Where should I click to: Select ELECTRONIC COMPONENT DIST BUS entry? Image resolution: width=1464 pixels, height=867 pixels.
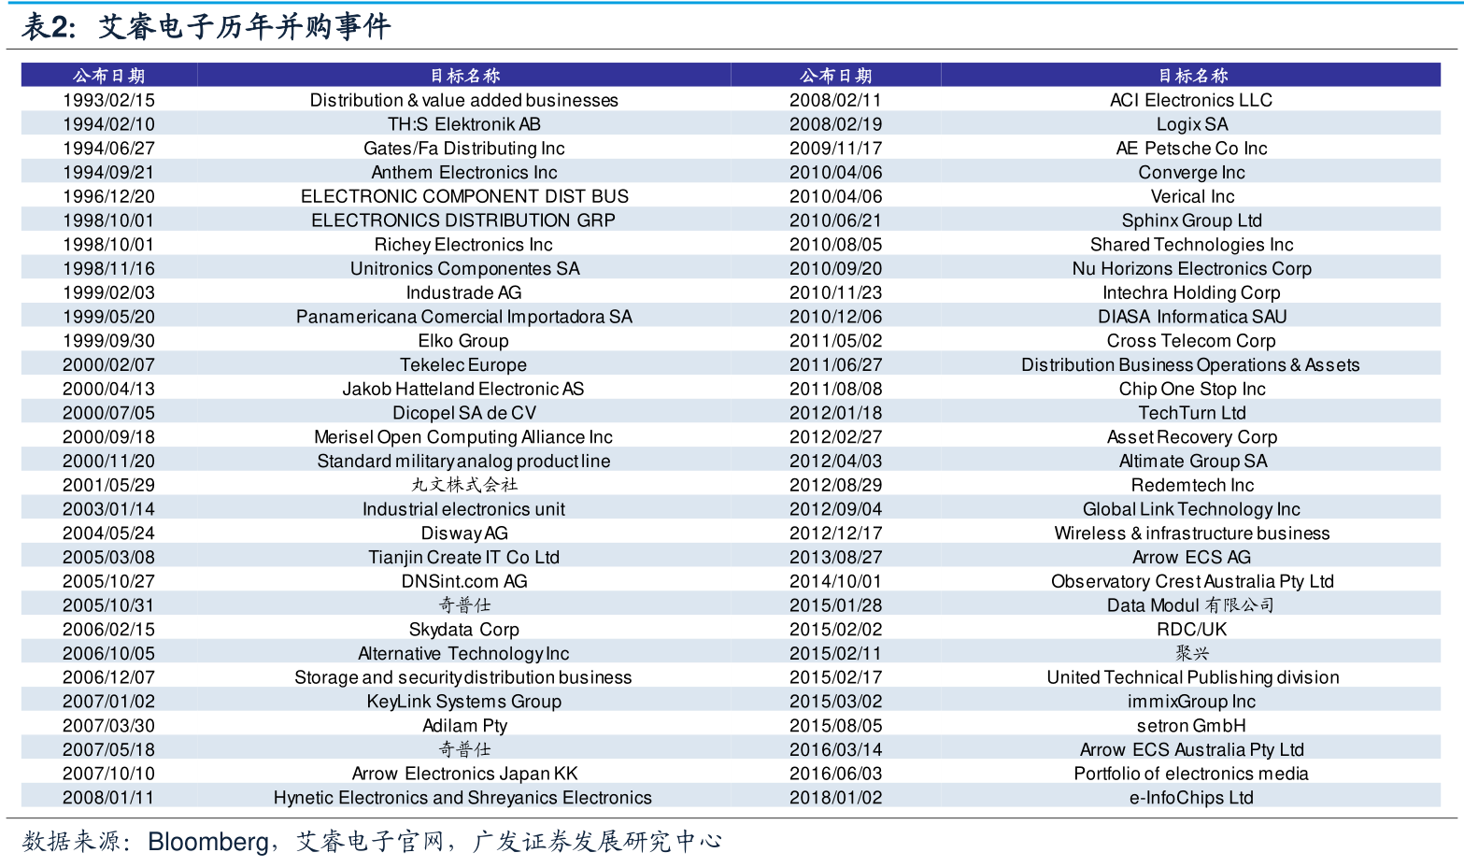pyautogui.click(x=464, y=197)
